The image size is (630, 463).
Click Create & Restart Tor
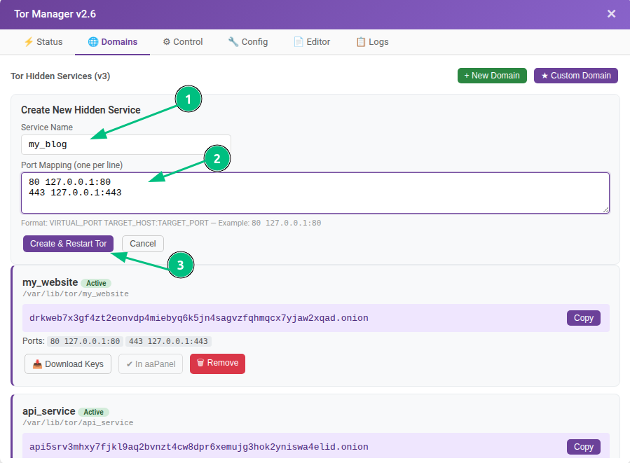68,244
